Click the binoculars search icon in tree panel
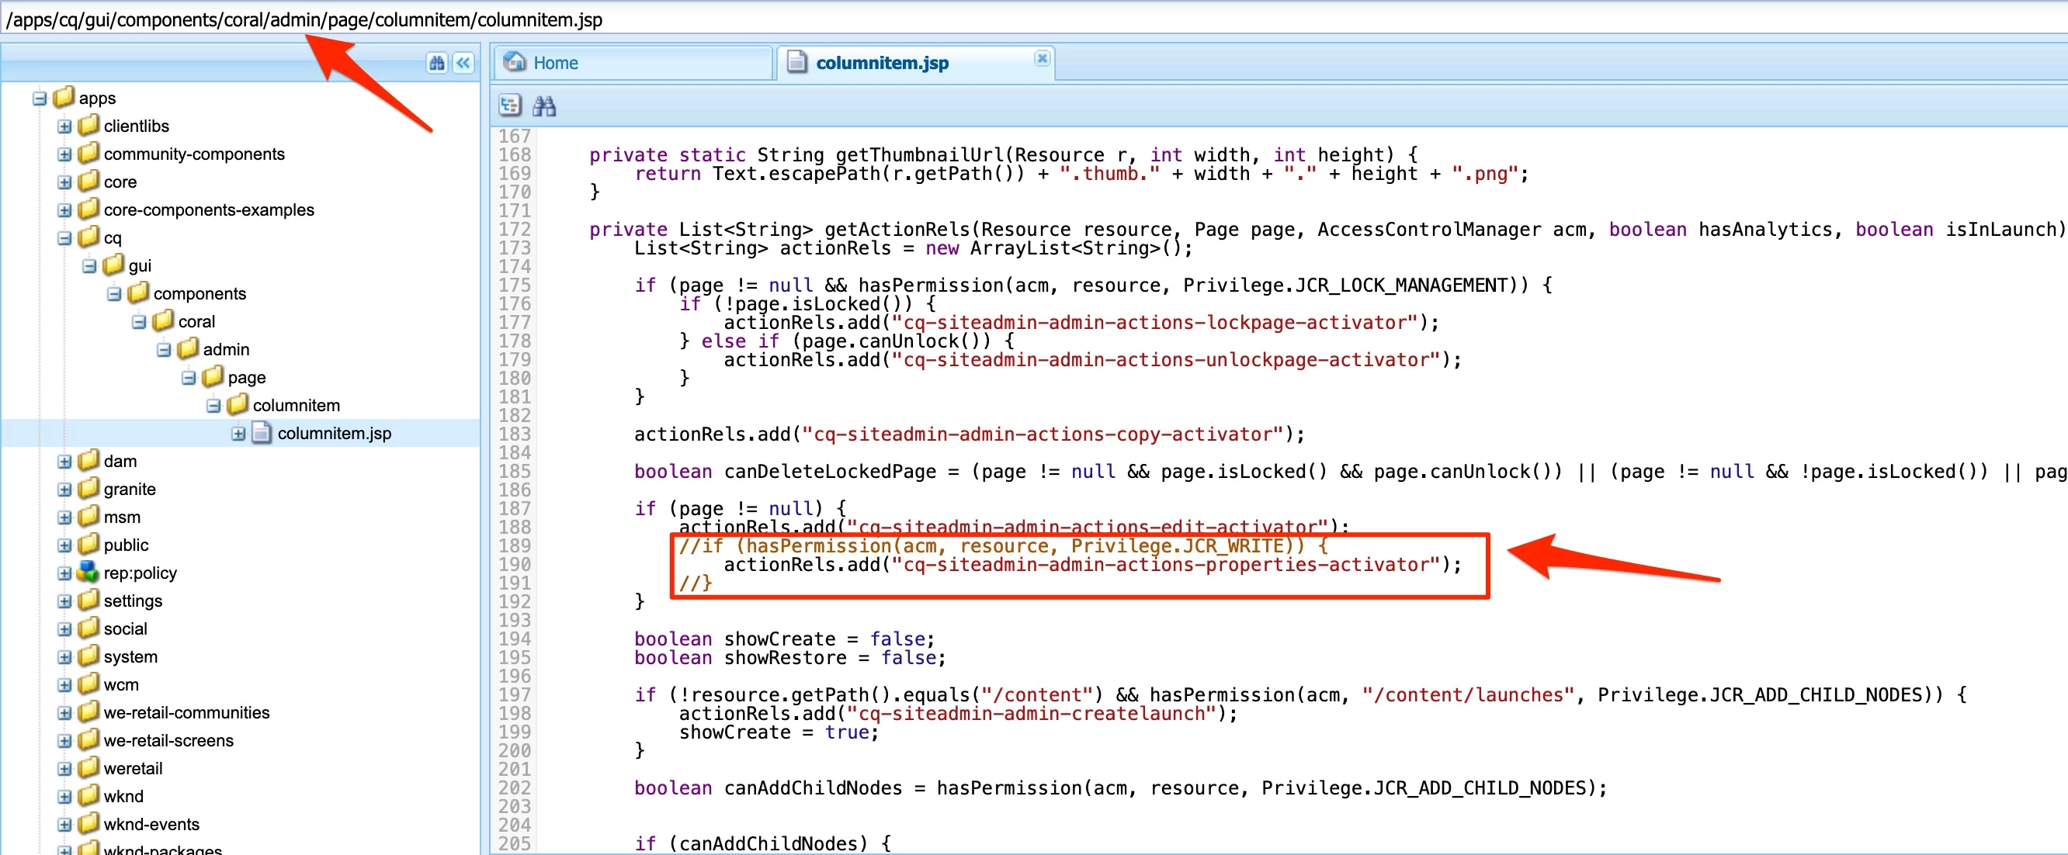Viewport: 2068px width, 855px height. [x=437, y=63]
